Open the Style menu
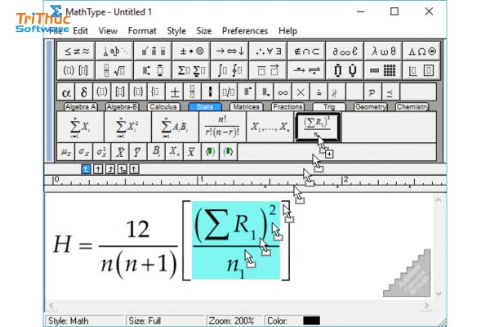490x327 pixels. (176, 31)
